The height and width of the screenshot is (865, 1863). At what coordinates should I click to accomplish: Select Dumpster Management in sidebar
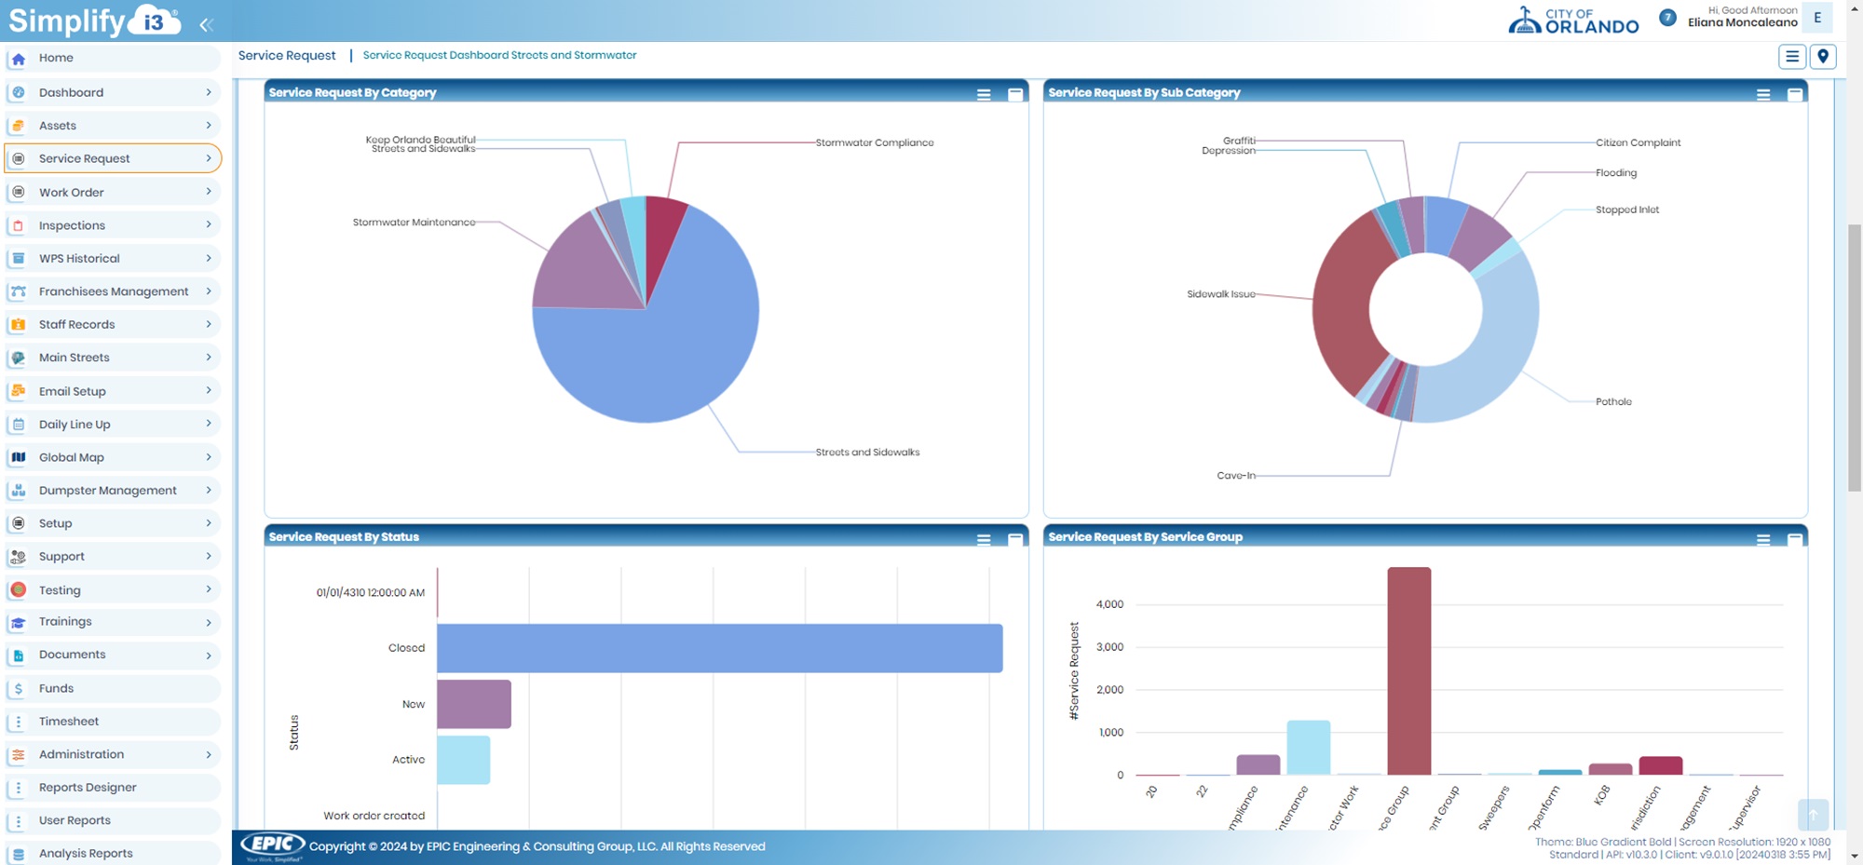click(107, 491)
